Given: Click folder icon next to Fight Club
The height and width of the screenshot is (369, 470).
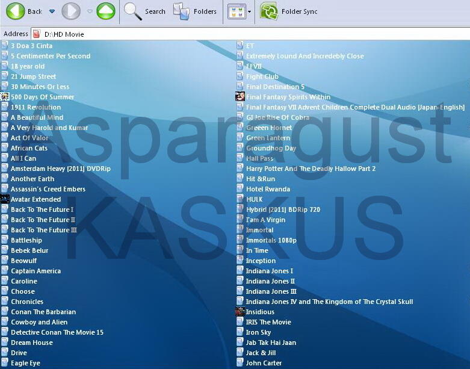Looking at the screenshot, I should [240, 76].
